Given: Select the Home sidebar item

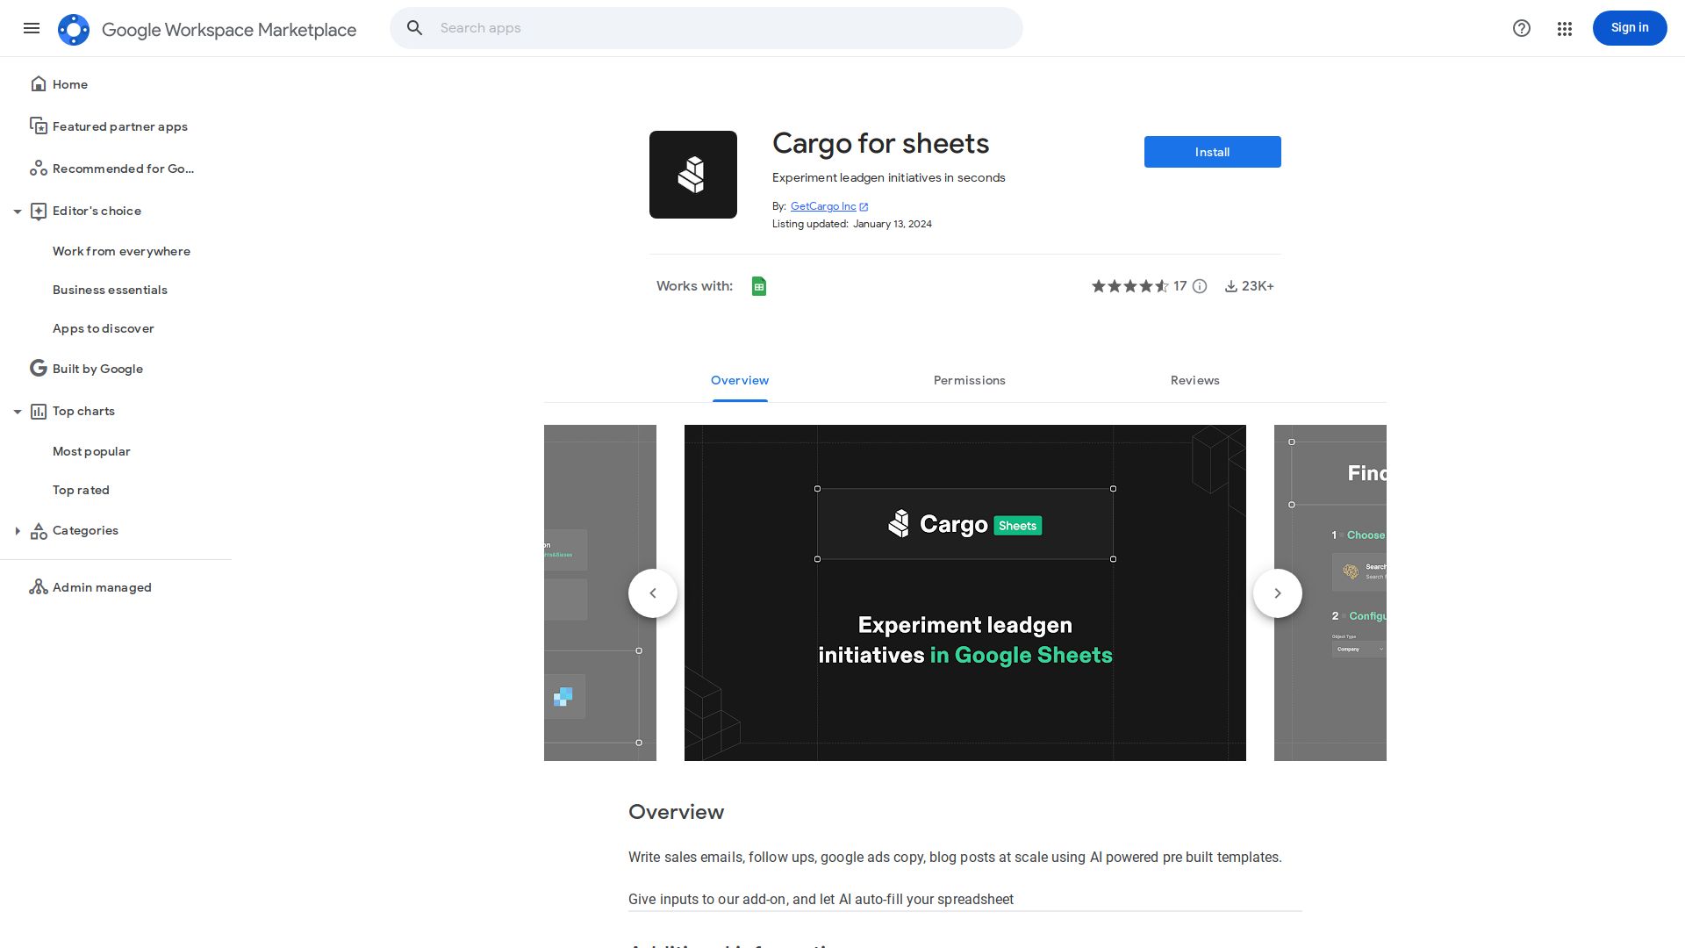Looking at the screenshot, I should click(70, 84).
